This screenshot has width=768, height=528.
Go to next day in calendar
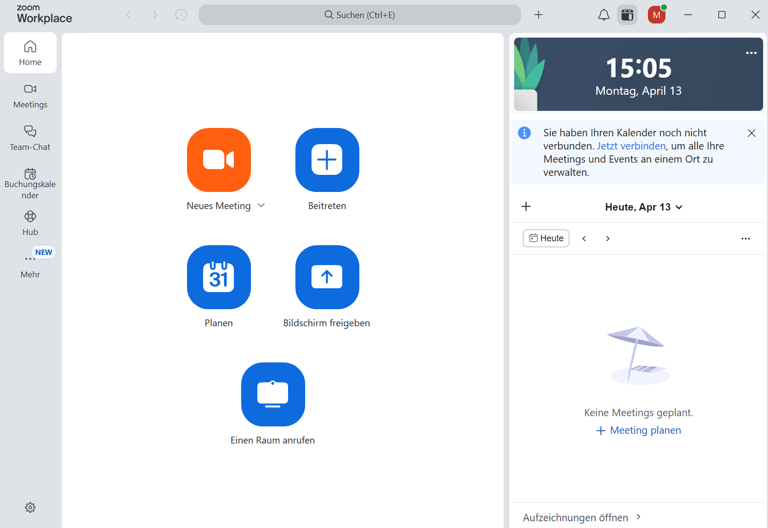(x=608, y=238)
